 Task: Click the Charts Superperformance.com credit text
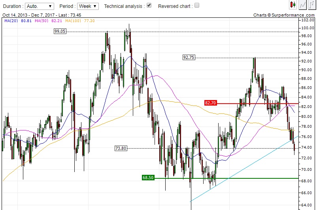click(284, 15)
